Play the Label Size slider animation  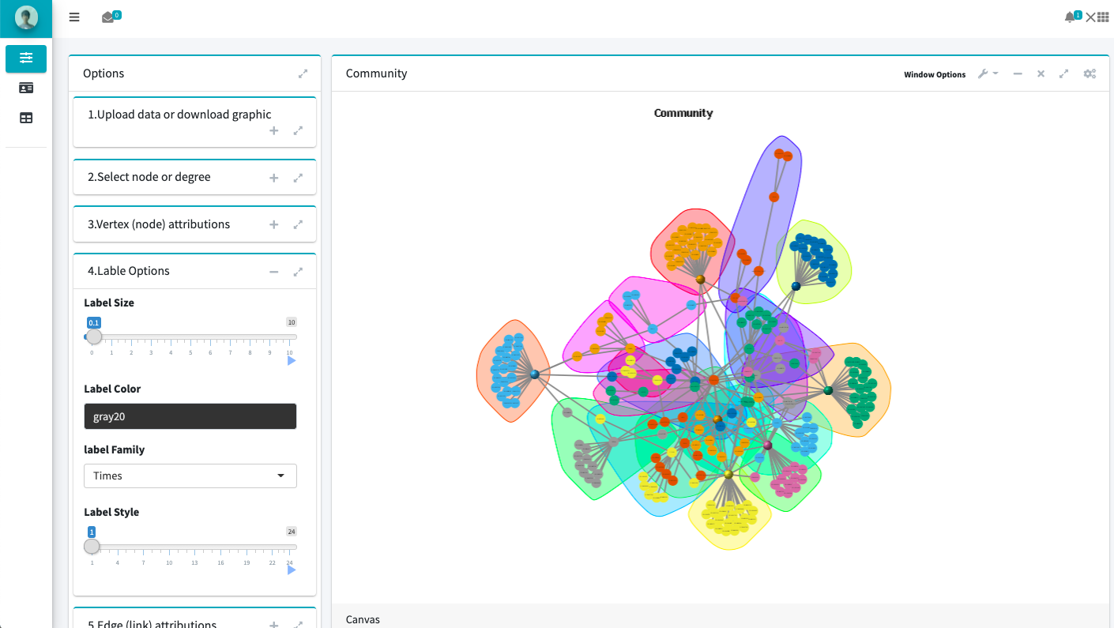point(292,360)
